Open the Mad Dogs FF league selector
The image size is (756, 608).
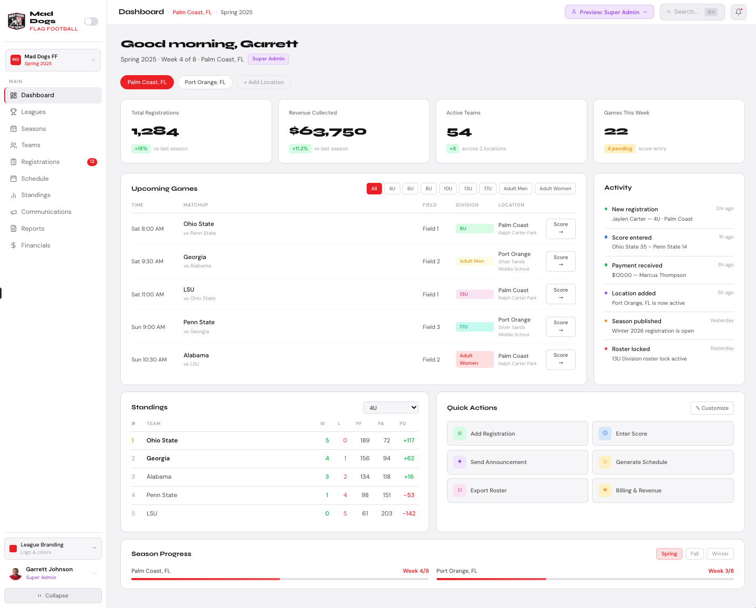[x=53, y=60]
